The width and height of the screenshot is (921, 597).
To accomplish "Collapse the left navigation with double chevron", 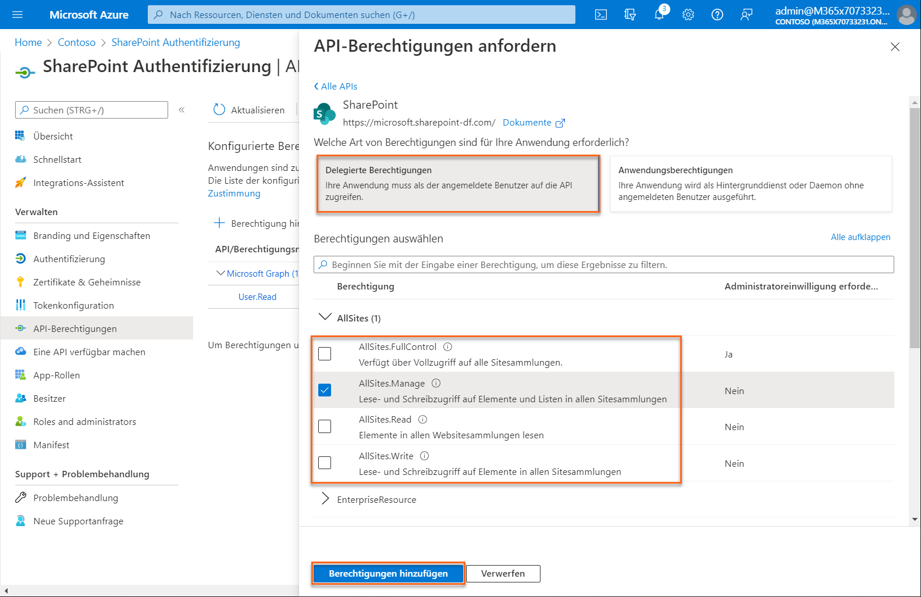I will click(x=182, y=110).
